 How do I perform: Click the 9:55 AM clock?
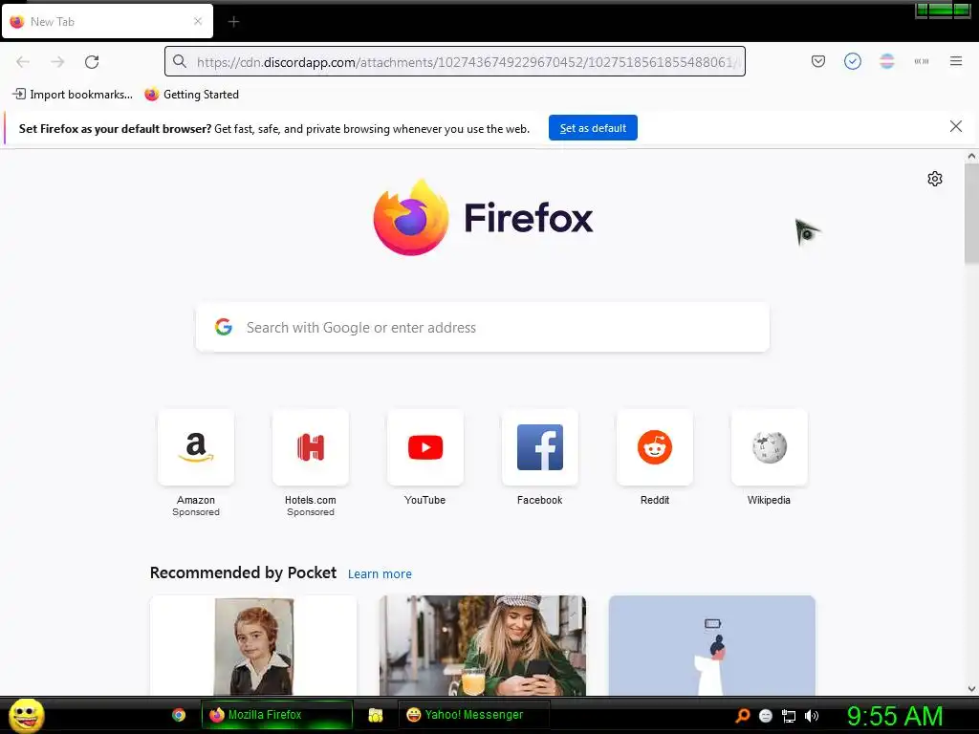point(895,716)
